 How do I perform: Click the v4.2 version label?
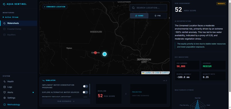(165, 81)
